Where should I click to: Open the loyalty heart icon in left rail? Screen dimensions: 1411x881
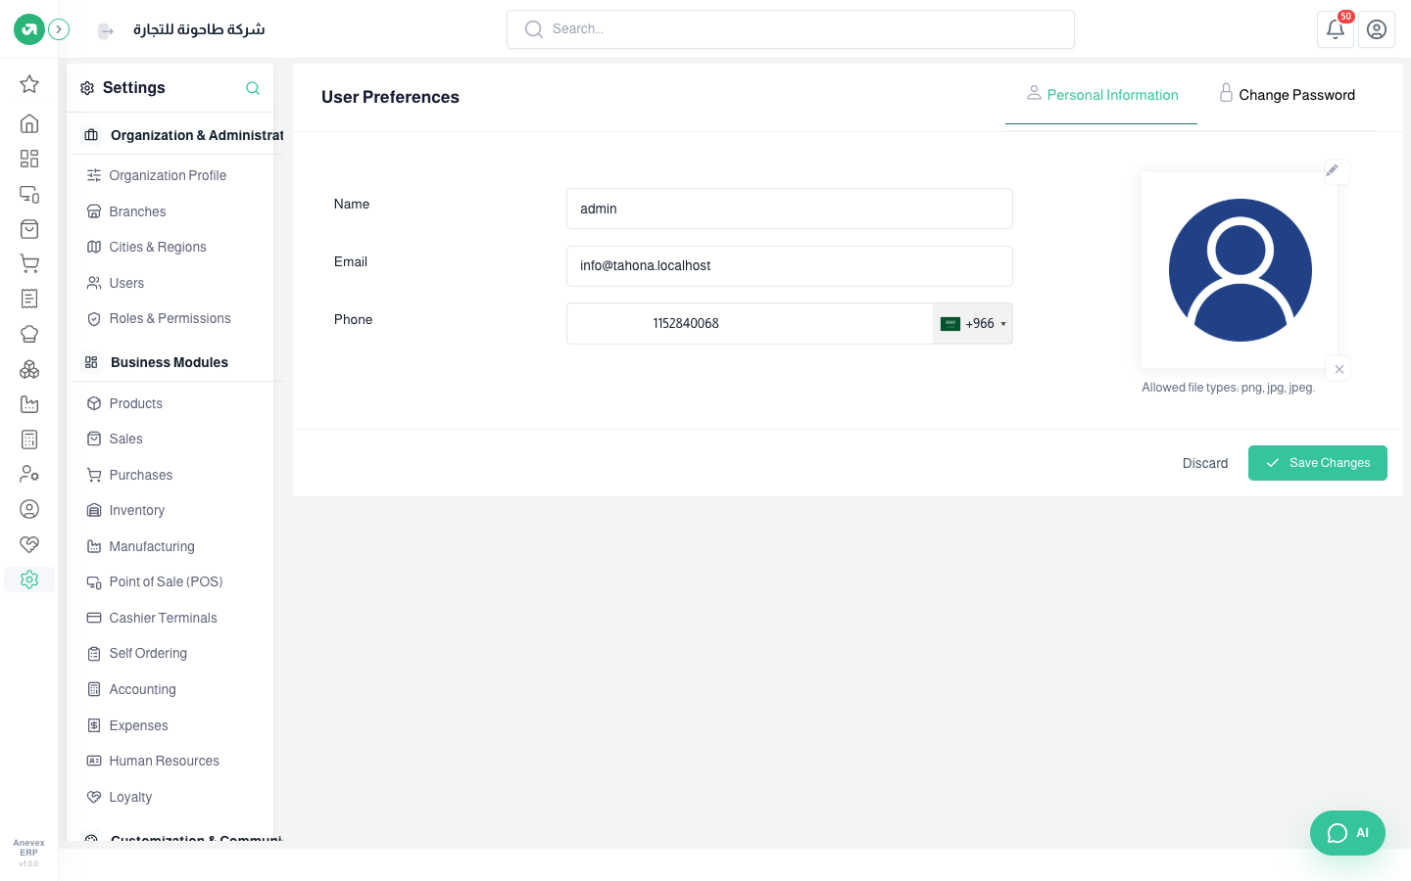click(x=29, y=544)
